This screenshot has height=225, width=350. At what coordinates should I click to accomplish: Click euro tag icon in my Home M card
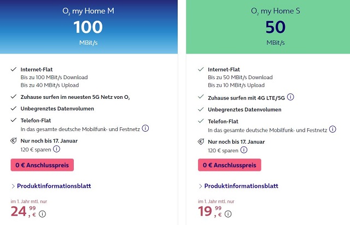(13, 141)
